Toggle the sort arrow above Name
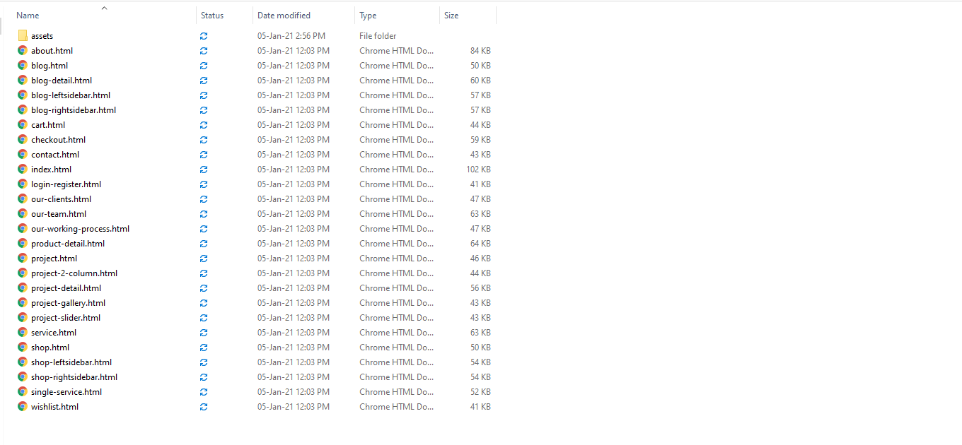Viewport: 962px width, 445px height. [104, 8]
